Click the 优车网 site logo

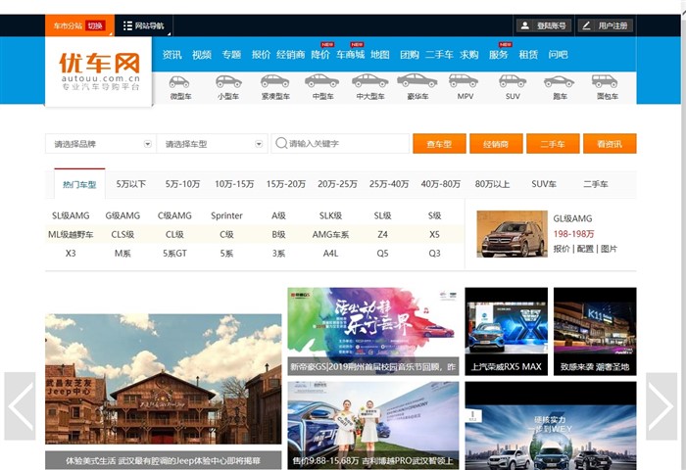point(98,71)
